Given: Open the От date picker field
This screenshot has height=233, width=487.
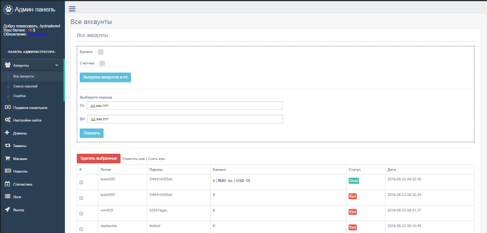Looking at the screenshot, I should (x=184, y=106).
